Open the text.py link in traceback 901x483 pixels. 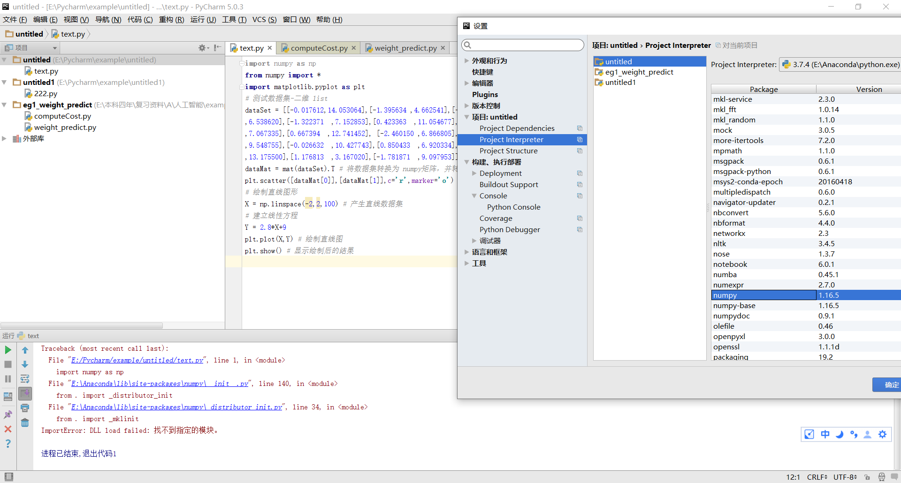click(137, 361)
